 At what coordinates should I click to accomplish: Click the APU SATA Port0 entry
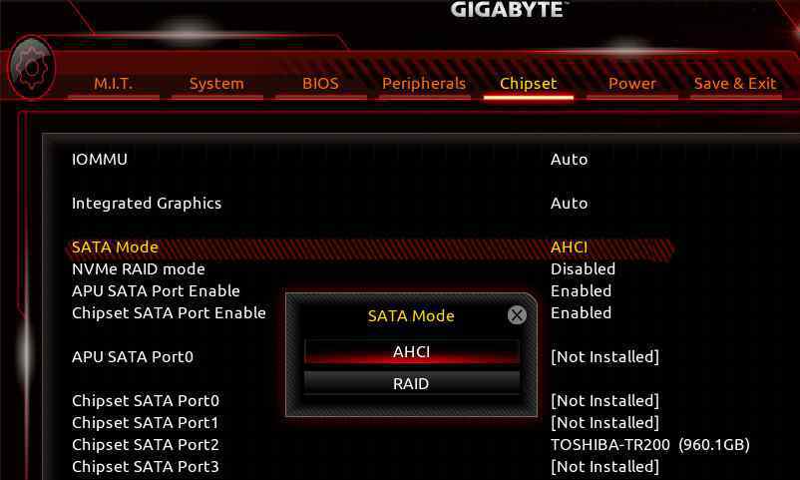[x=133, y=357]
